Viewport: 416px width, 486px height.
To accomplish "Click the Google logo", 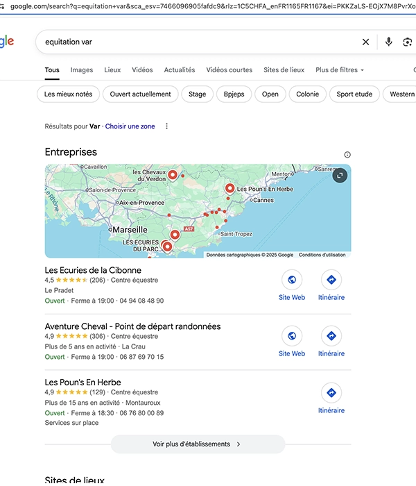I will point(7,41).
